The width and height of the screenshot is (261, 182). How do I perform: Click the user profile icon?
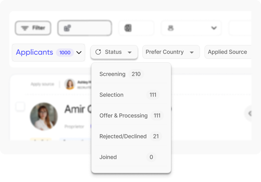click(x=171, y=28)
